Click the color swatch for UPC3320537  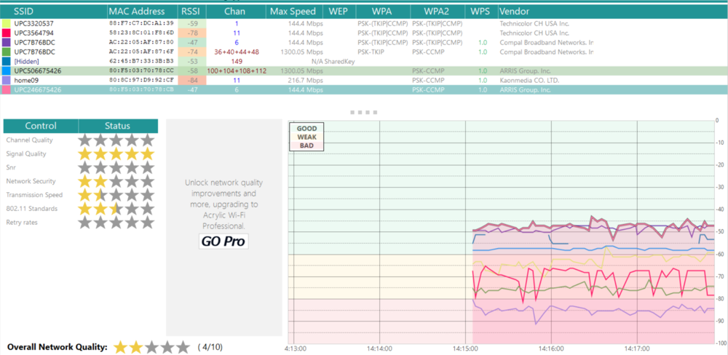7,24
